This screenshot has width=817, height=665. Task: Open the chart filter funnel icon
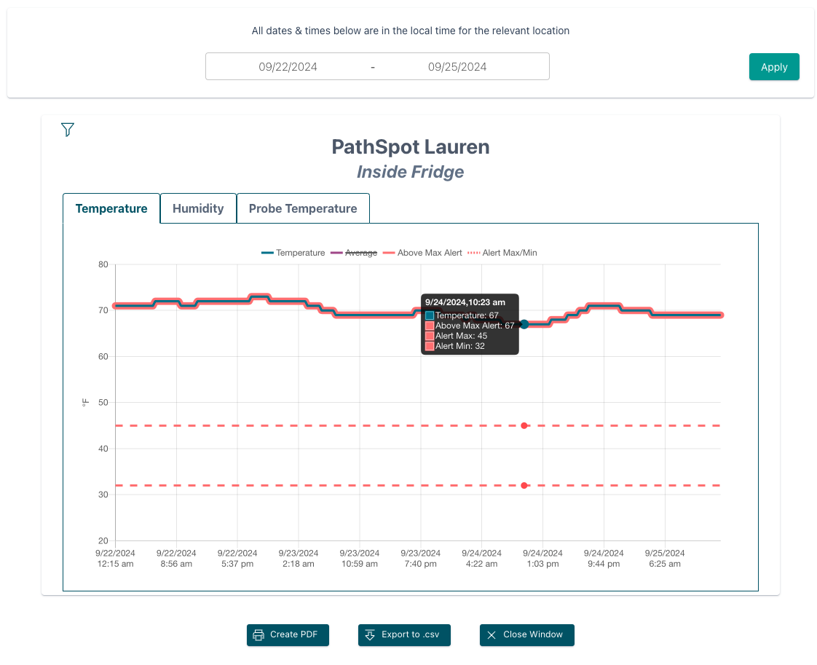[67, 129]
